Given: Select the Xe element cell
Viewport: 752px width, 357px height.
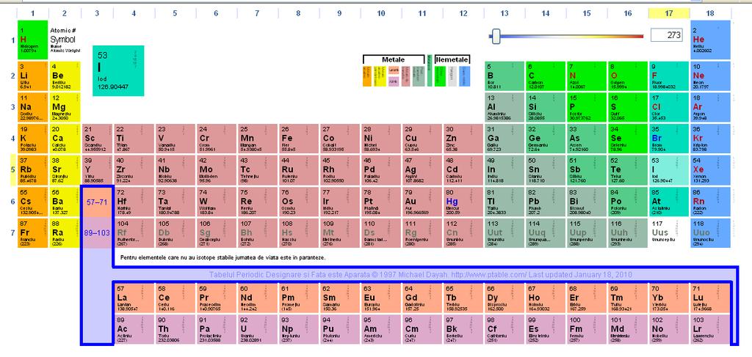Looking at the screenshot, I should coord(710,170).
